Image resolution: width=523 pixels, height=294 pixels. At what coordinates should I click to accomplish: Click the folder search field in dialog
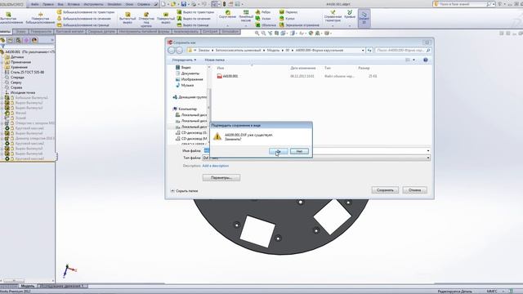(x=403, y=51)
